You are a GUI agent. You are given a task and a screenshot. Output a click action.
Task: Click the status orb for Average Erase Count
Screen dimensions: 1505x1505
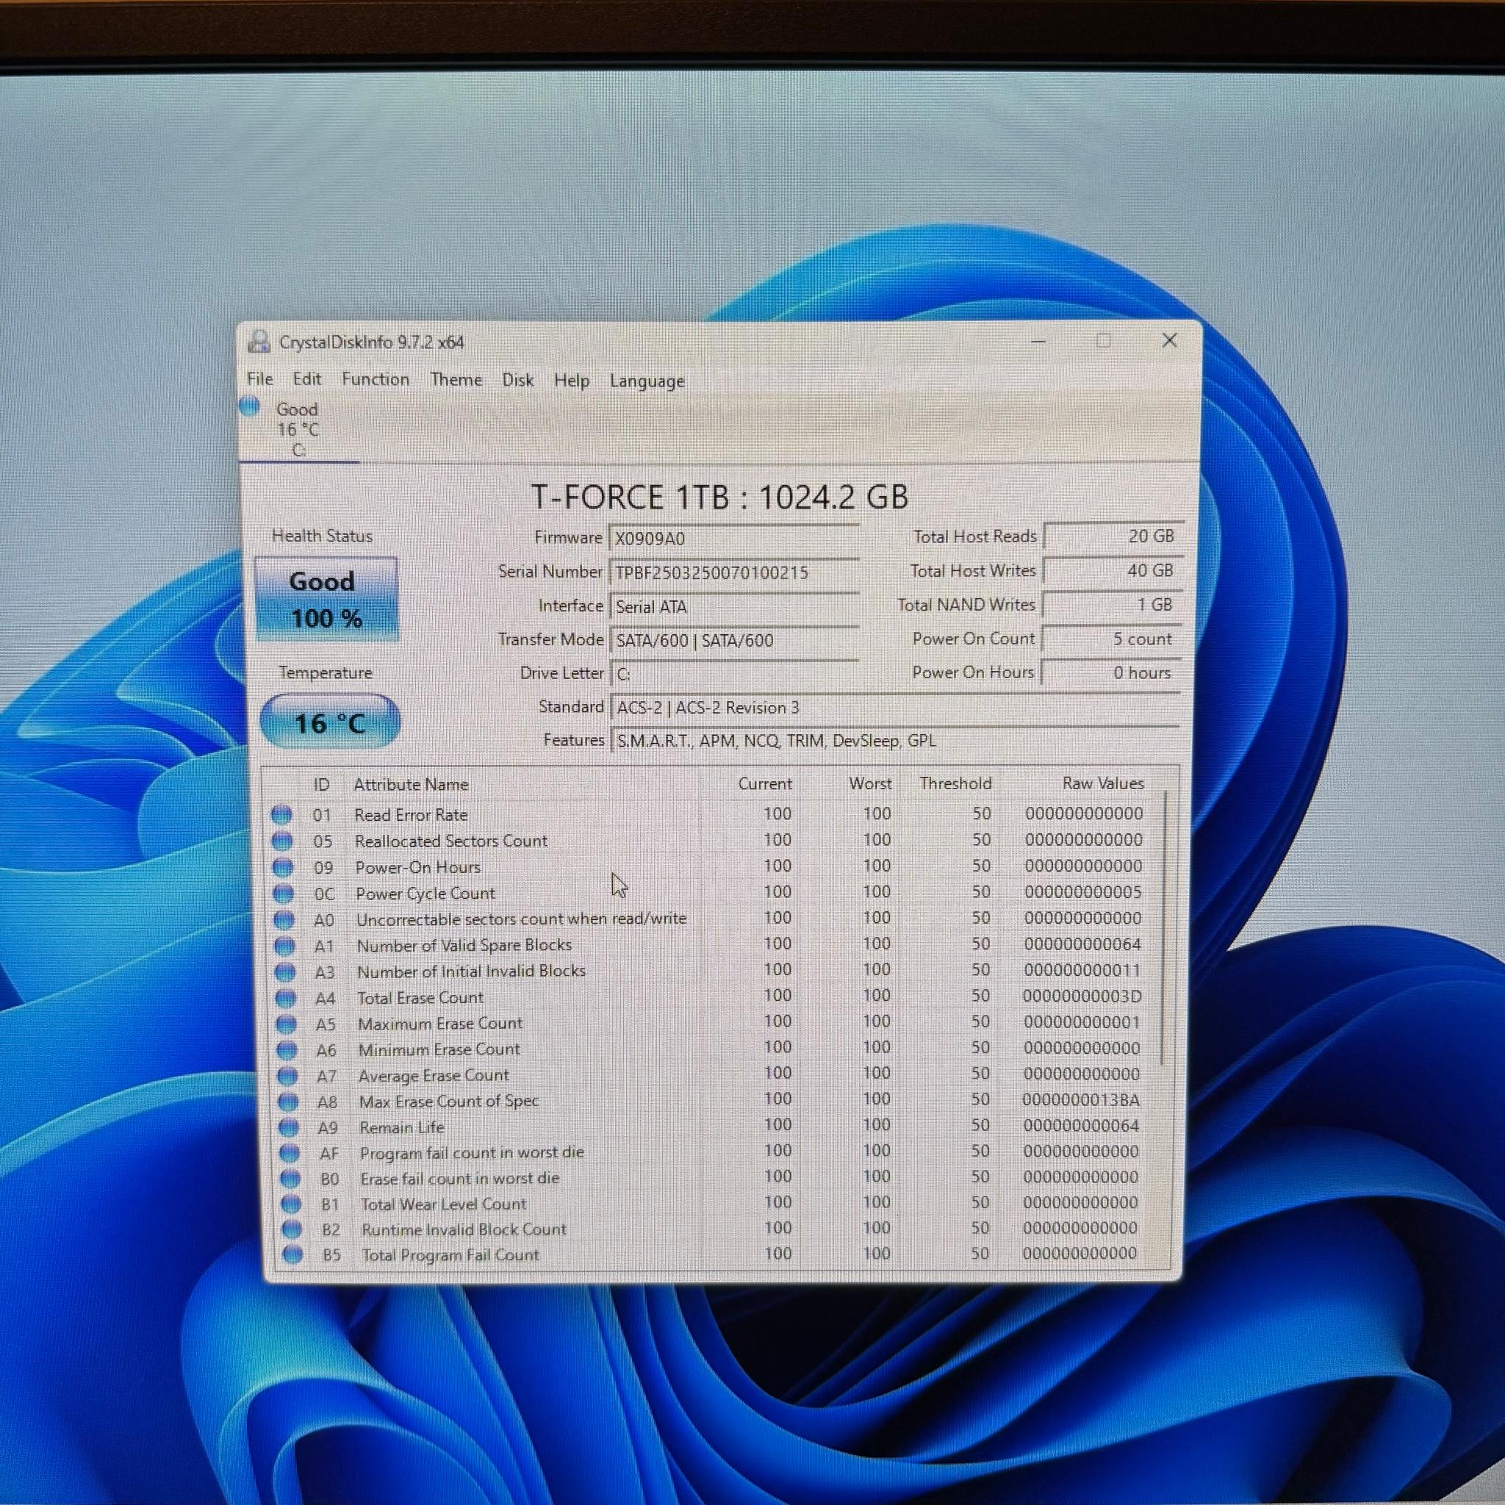click(x=287, y=1076)
